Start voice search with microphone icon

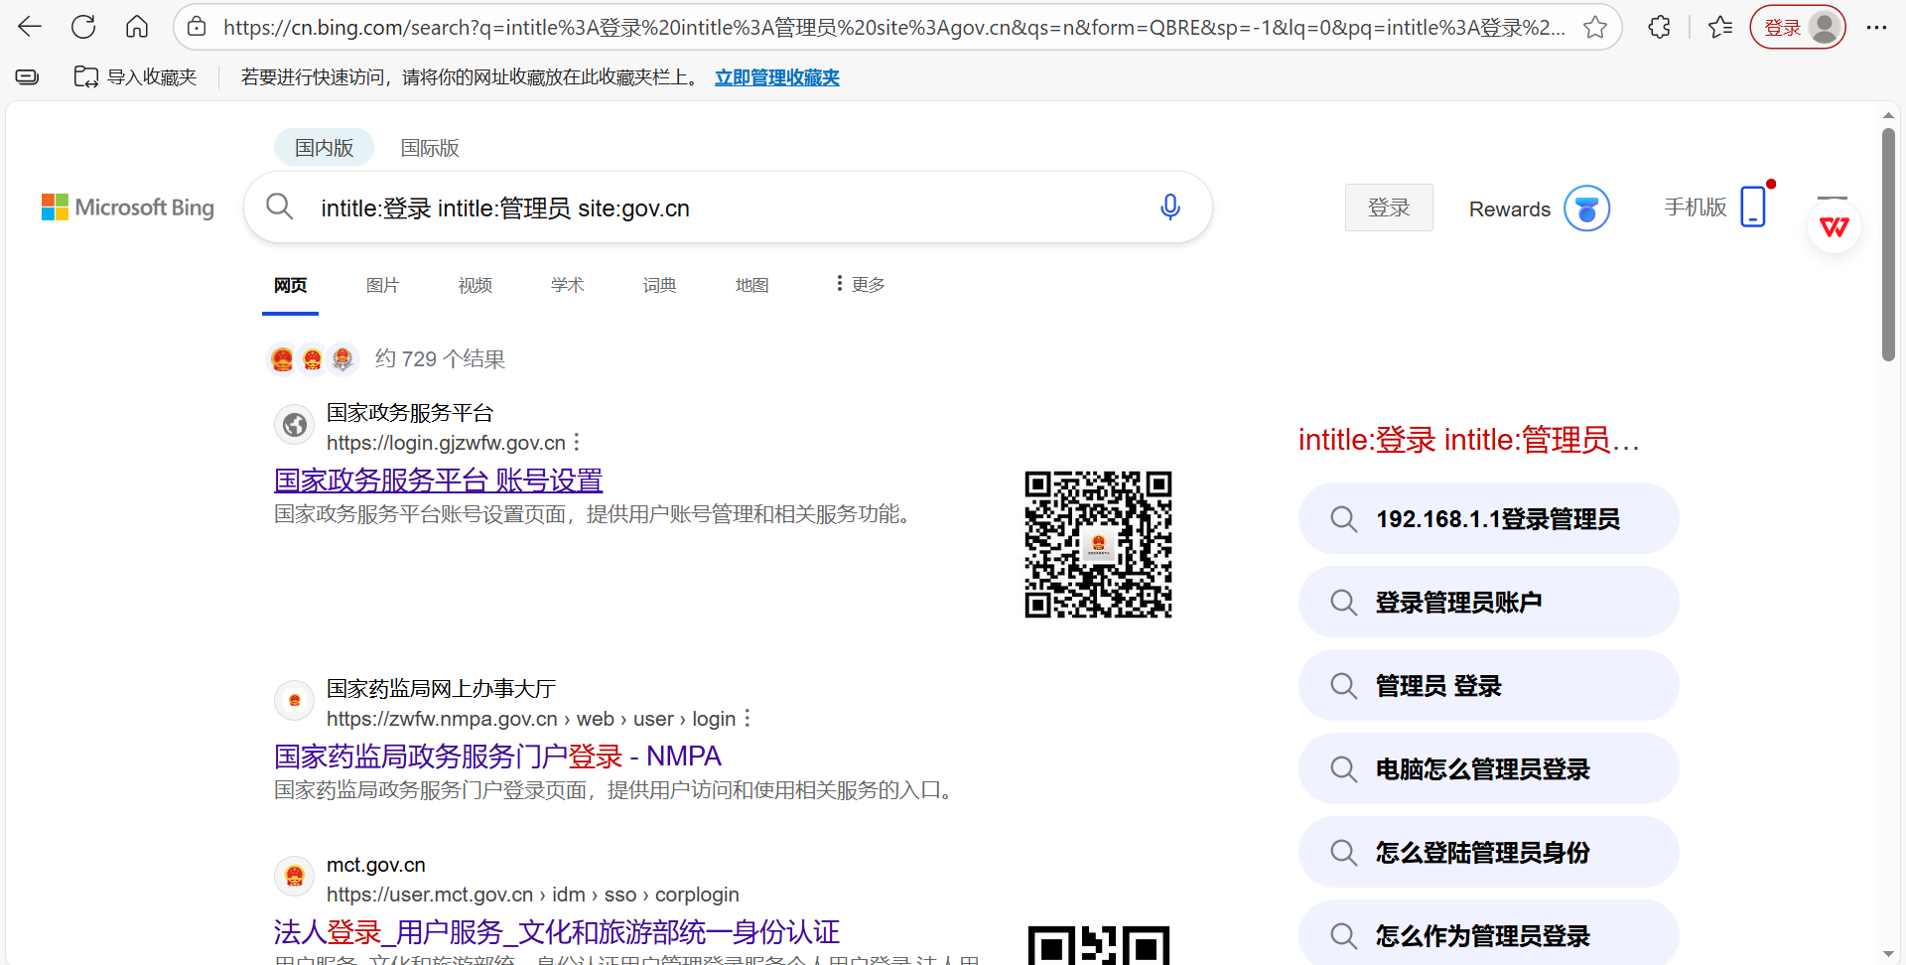[1170, 207]
